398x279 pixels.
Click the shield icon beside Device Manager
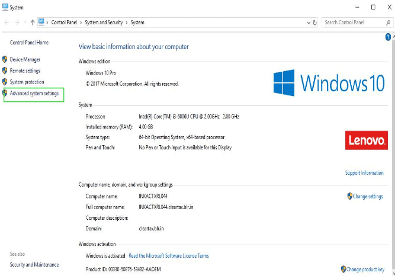click(5, 59)
